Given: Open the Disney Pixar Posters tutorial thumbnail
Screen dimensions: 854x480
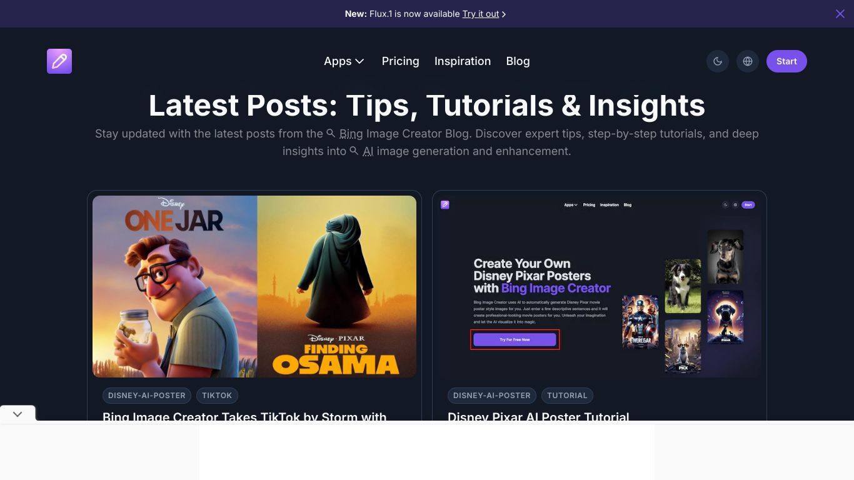Looking at the screenshot, I should point(600,286).
